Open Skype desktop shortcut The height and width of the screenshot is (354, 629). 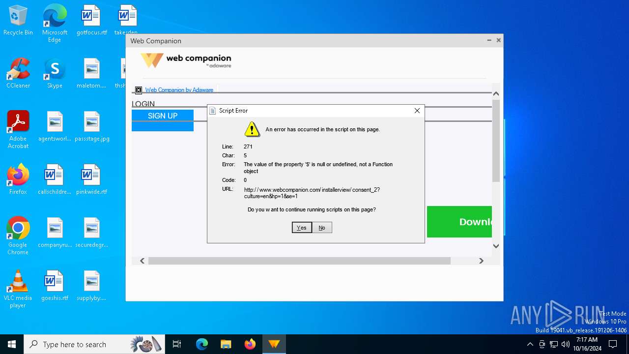pos(55,74)
